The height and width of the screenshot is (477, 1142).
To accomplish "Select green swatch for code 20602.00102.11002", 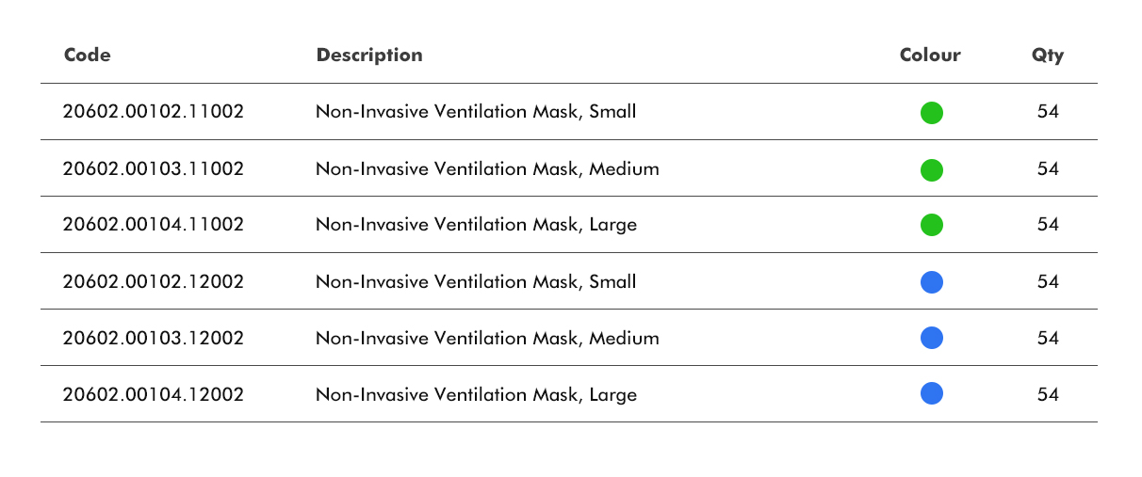I will coord(932,113).
